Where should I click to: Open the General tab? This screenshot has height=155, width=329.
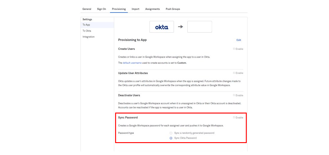tap(87, 9)
